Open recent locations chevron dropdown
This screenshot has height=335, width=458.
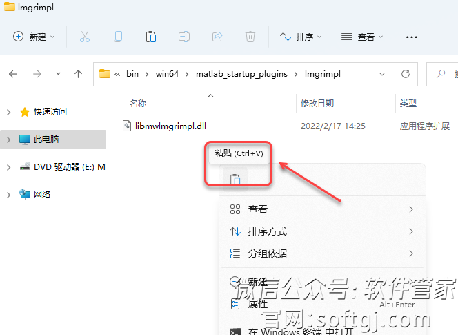pyautogui.click(x=59, y=74)
